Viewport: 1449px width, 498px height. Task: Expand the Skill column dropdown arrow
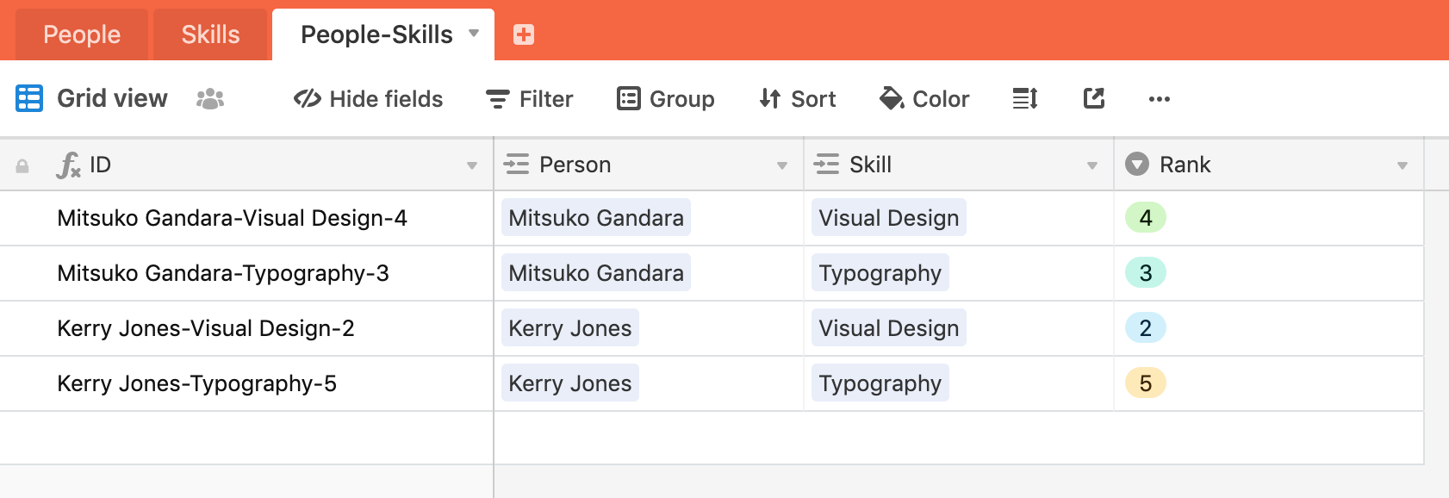pyautogui.click(x=1092, y=165)
